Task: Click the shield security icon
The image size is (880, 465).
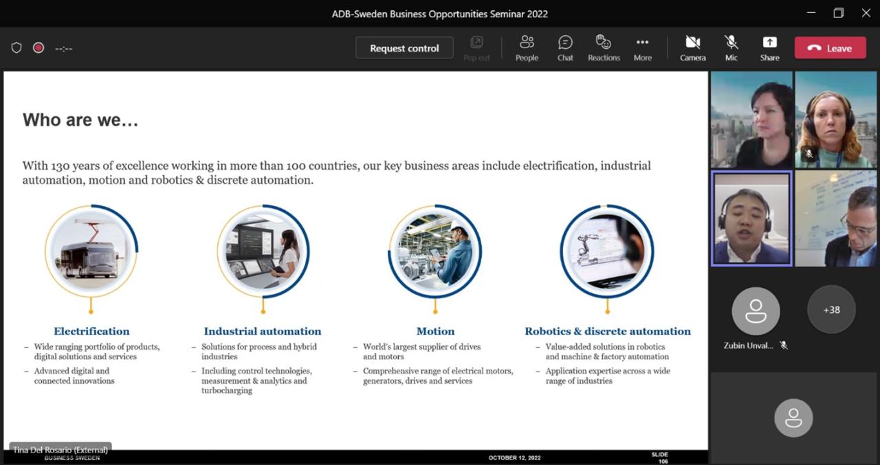Action: [16, 48]
